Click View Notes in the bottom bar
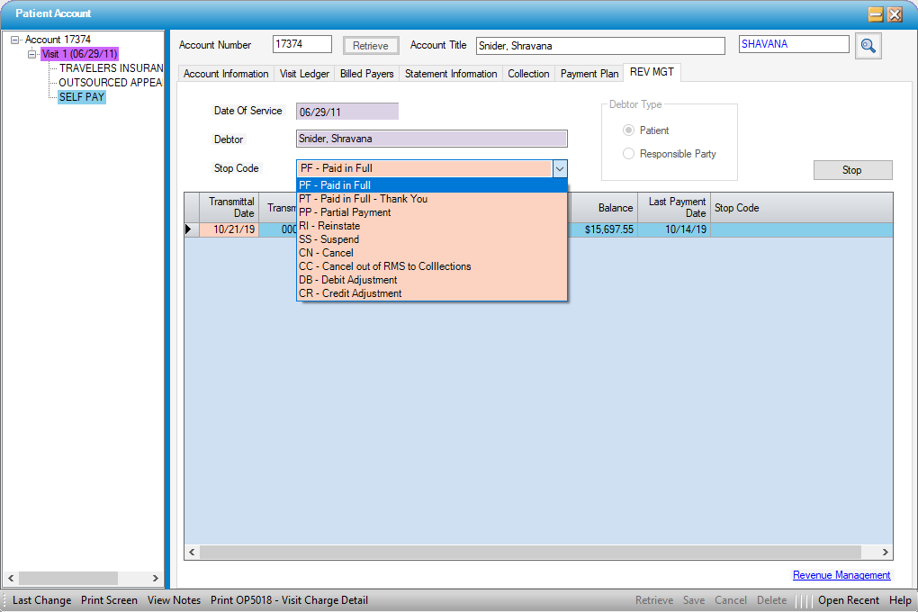The height and width of the screenshot is (612, 918). coord(174,600)
